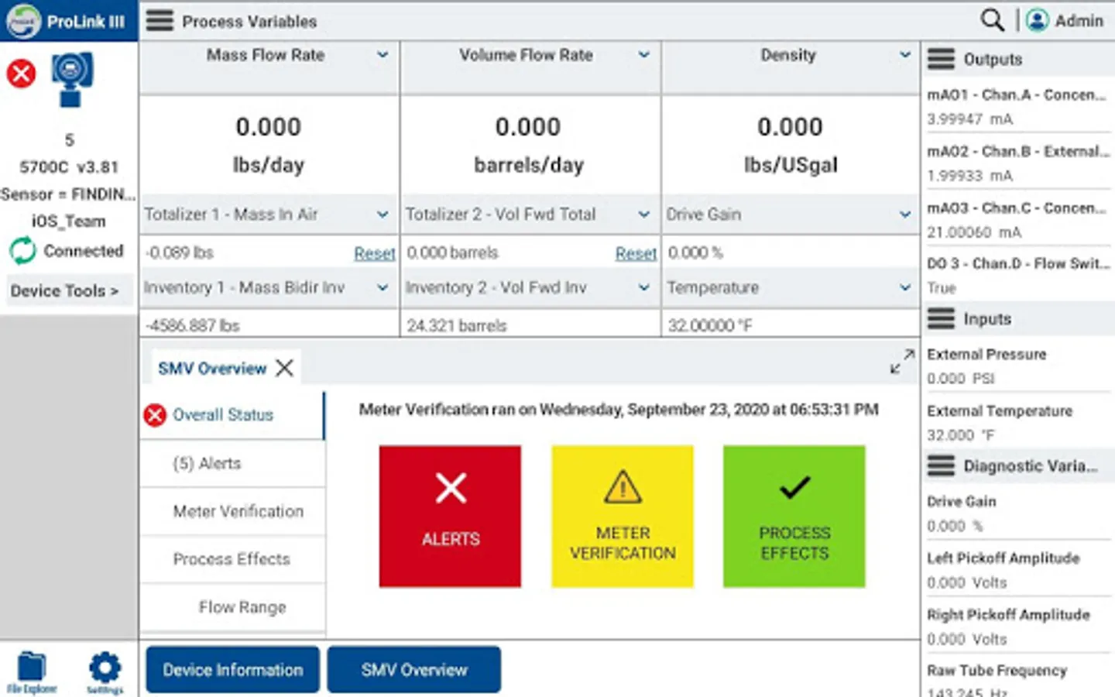The width and height of the screenshot is (1115, 697).
Task: Click the 24.321 barrels inventory value
Action: [x=457, y=326]
